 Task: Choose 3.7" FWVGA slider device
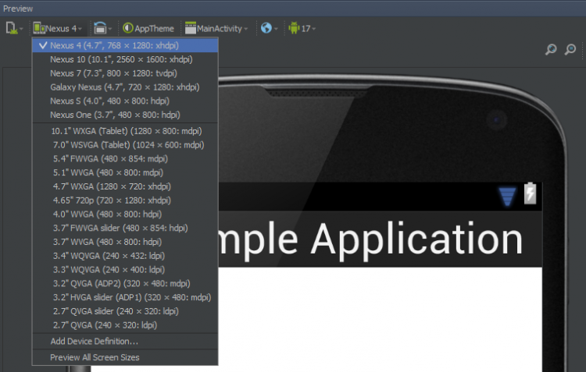point(125,228)
